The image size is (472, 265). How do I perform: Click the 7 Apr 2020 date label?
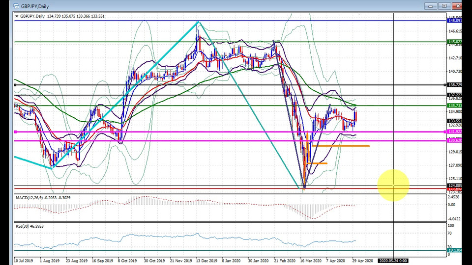pos(336,261)
